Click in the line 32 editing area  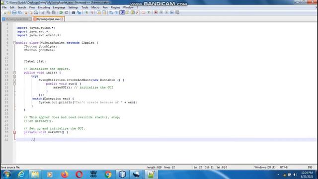[166, 140]
